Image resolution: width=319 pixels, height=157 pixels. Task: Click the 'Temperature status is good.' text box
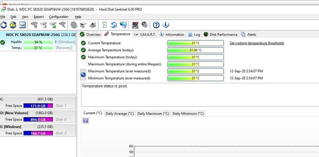(200, 95)
